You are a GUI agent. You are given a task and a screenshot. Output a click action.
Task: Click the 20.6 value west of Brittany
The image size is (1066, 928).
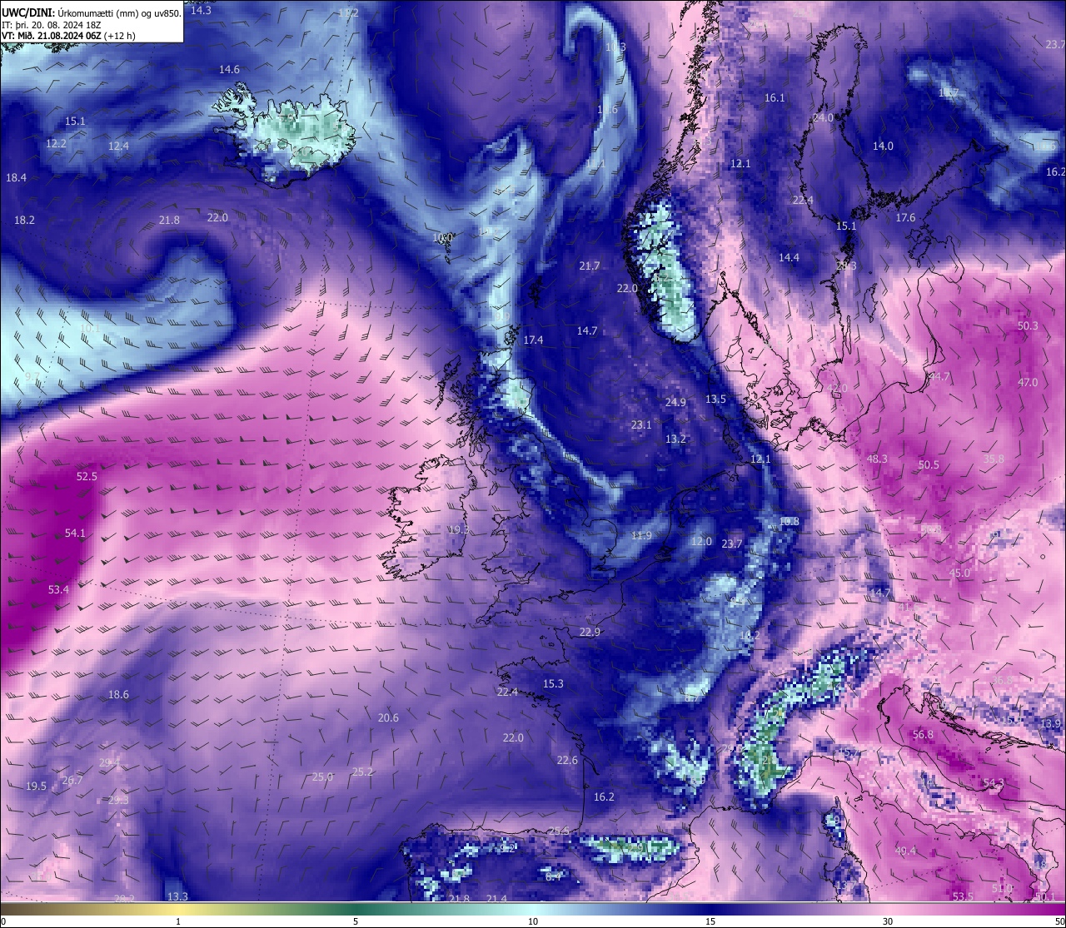(388, 717)
